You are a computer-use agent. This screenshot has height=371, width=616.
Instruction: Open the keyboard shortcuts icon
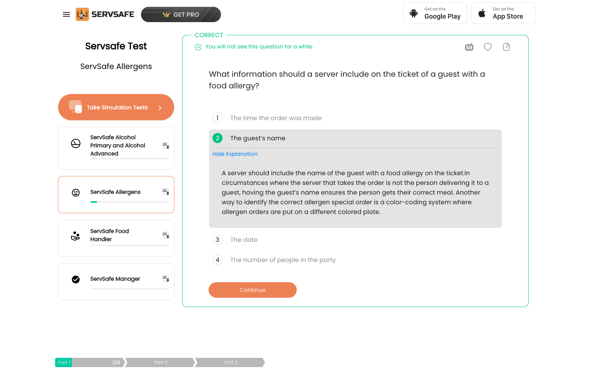click(x=469, y=47)
